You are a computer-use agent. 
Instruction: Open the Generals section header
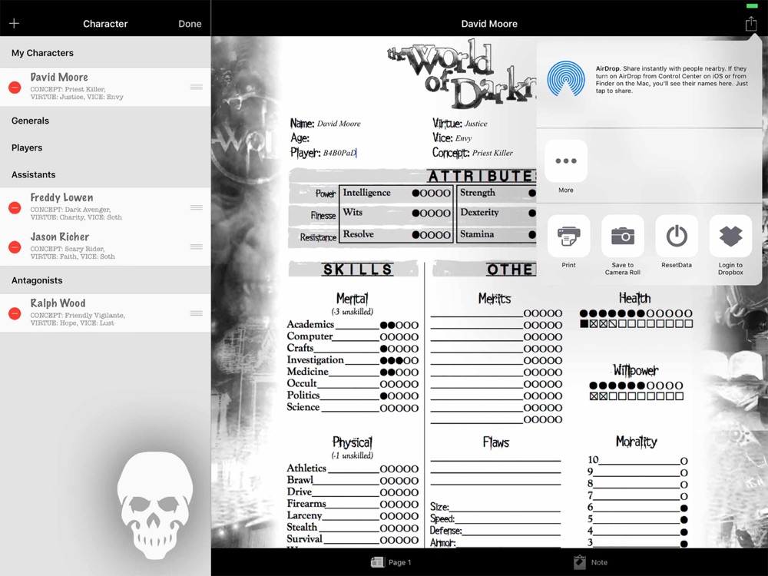coord(105,121)
